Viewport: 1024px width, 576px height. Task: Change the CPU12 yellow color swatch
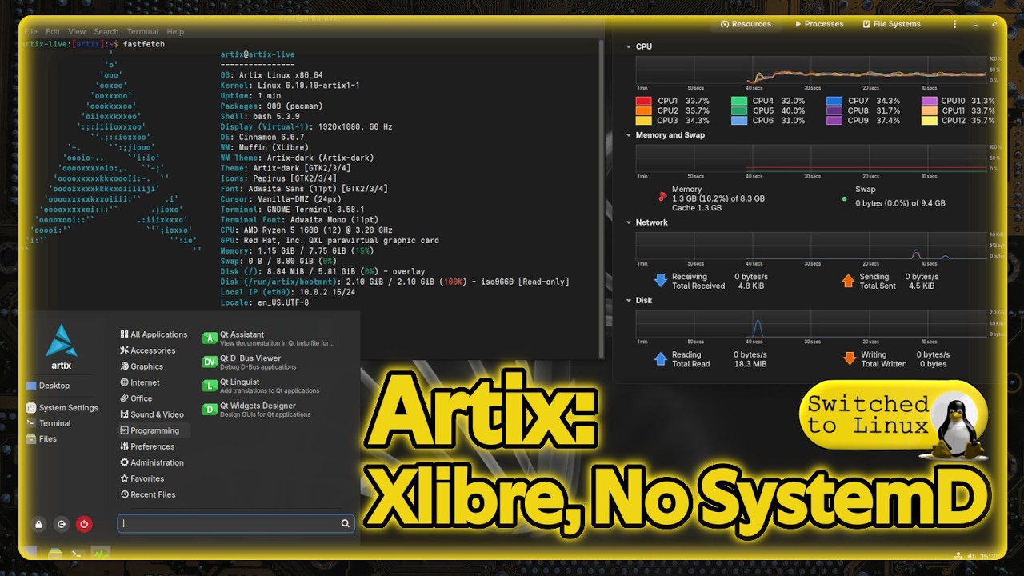pyautogui.click(x=929, y=121)
